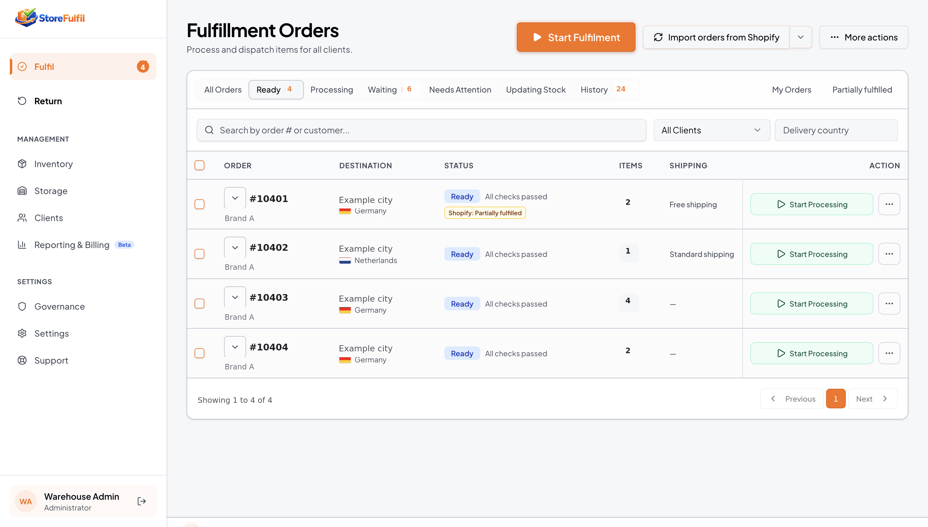Expand order #10401 details

(x=235, y=198)
